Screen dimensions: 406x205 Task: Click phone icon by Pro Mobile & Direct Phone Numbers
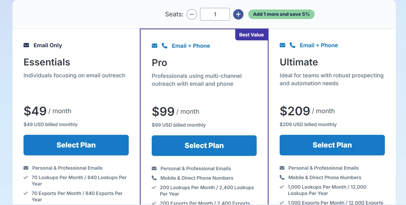click(x=154, y=178)
